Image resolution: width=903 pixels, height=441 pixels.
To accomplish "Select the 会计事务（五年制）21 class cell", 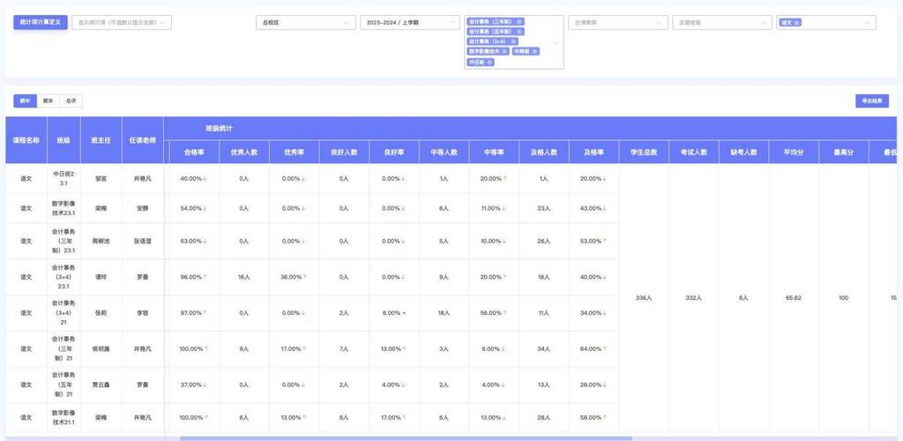I will tap(63, 385).
